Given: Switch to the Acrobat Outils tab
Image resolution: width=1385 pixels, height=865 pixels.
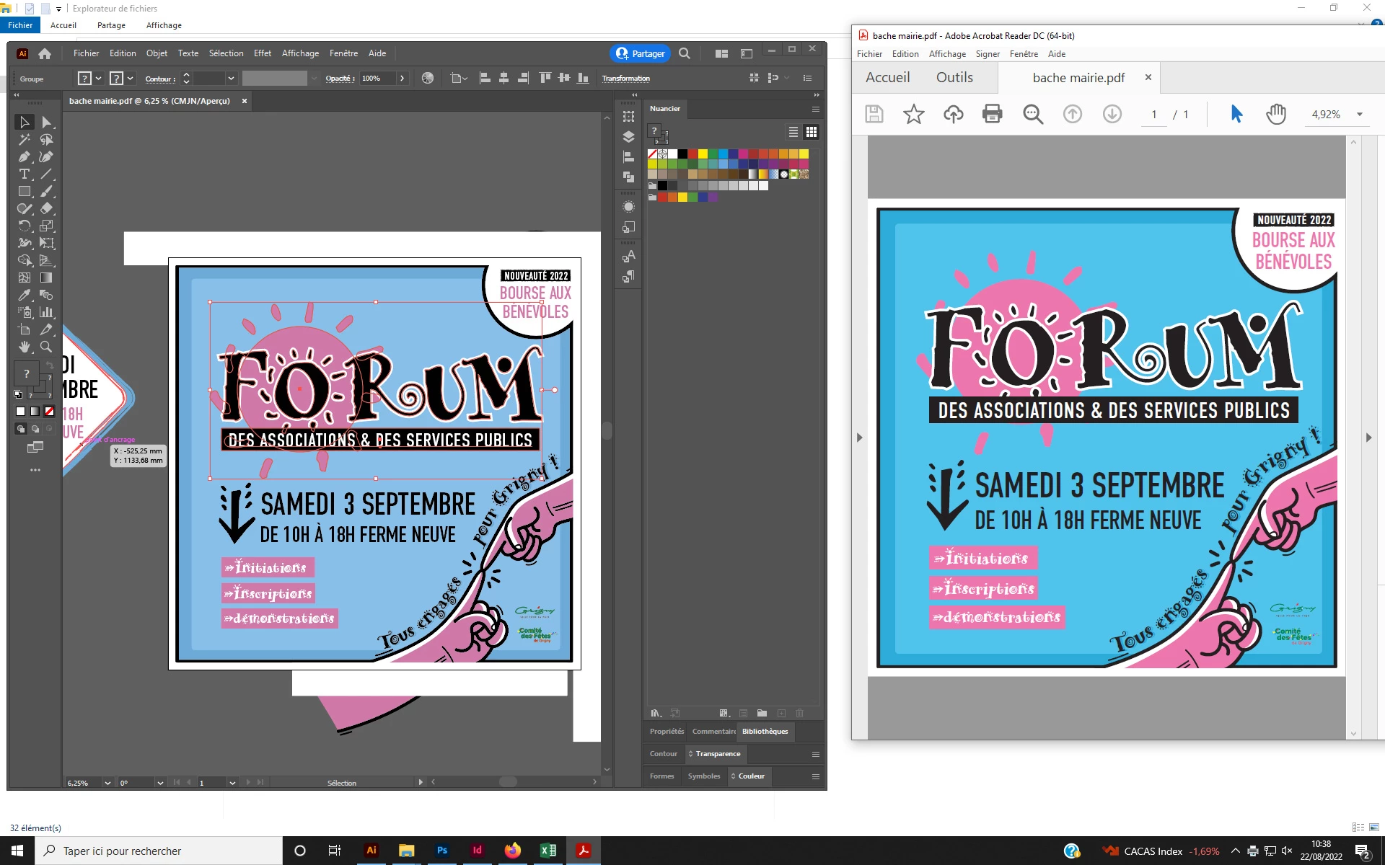Looking at the screenshot, I should 954,77.
